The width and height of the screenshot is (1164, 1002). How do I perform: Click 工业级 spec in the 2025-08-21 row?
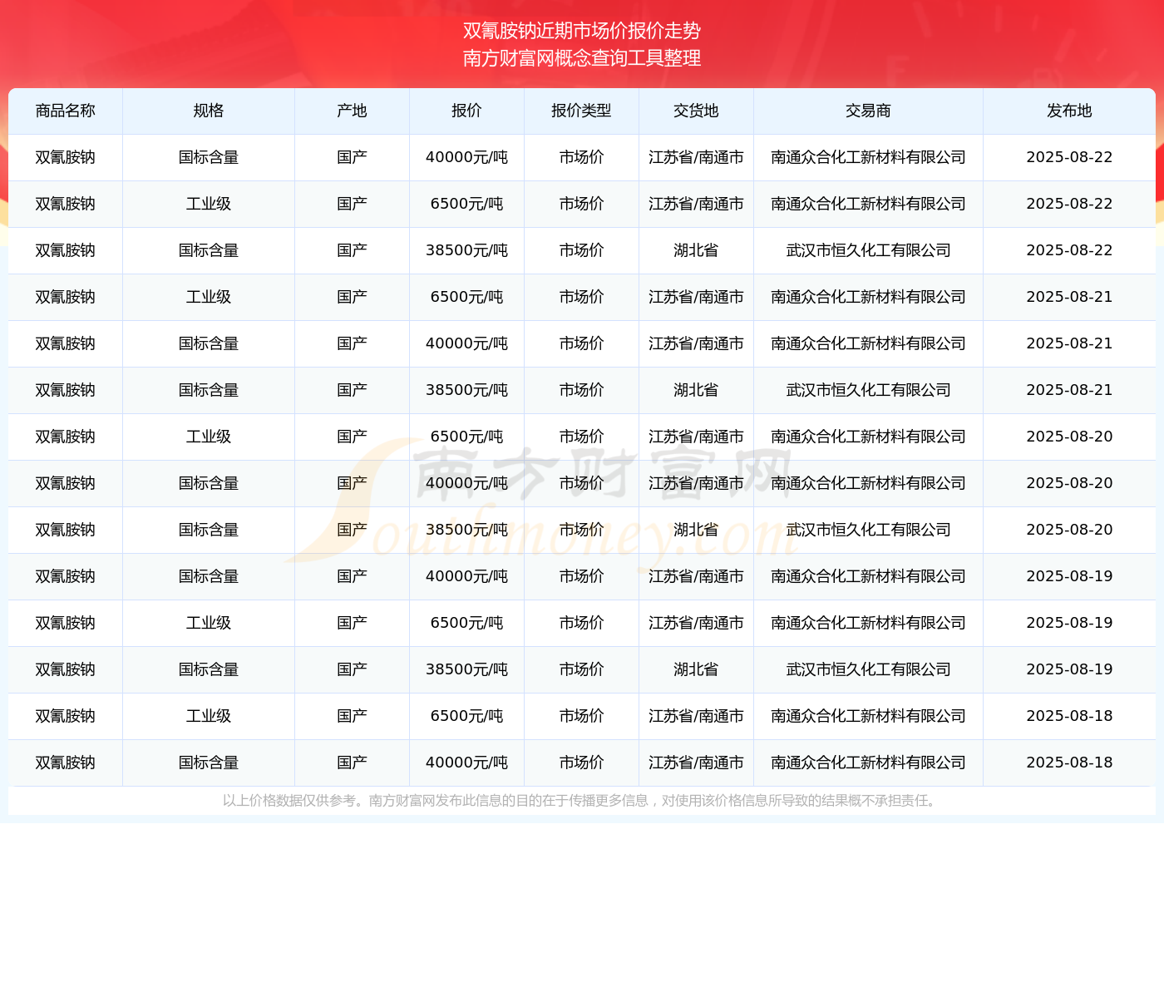coord(209,297)
